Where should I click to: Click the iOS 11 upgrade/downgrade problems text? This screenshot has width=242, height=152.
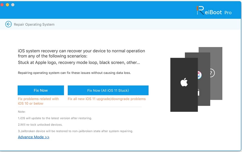pyautogui.click(x=107, y=99)
